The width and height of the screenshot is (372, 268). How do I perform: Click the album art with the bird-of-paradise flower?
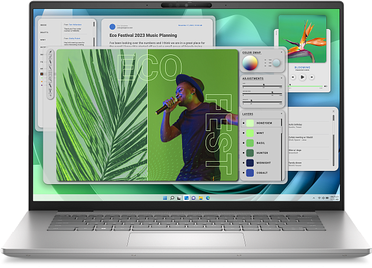point(302,39)
